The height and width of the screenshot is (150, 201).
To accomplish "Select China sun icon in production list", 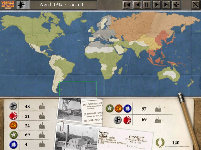I will coord(13,144).
